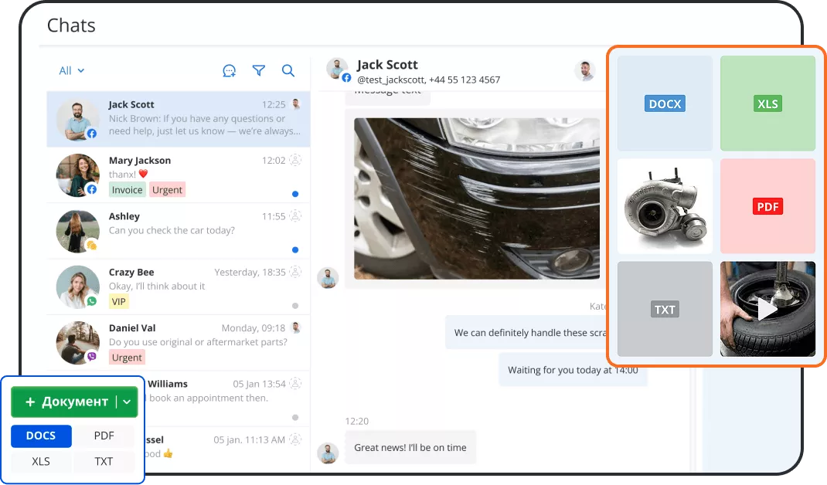Select the Urgent tag on Daniel Val
827x485 pixels.
[127, 358]
